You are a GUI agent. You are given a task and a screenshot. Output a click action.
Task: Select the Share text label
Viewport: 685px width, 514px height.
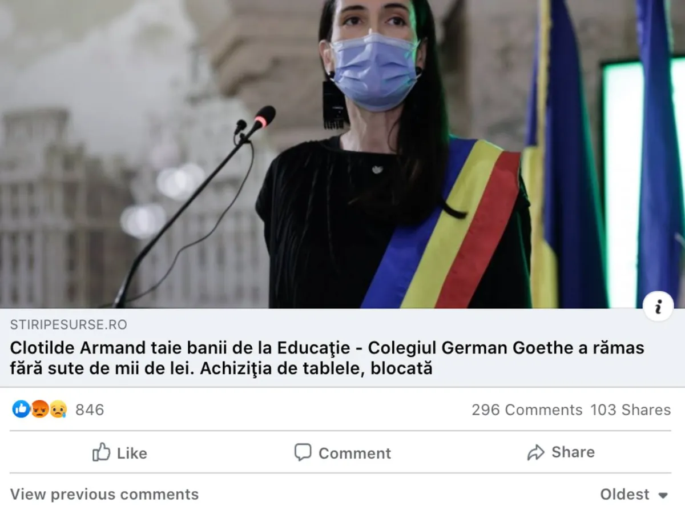[x=573, y=452]
